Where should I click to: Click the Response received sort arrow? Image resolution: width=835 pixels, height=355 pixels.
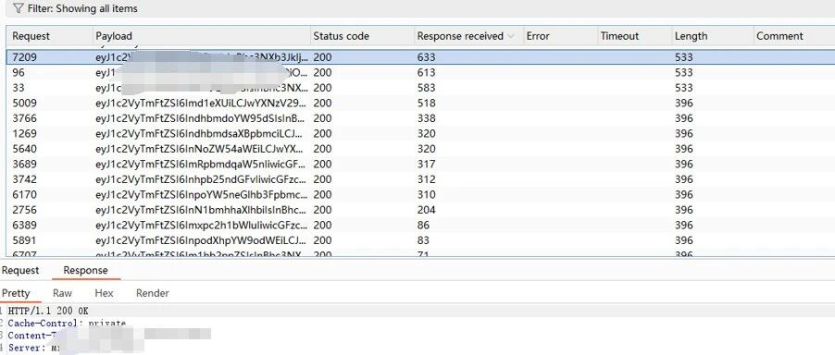coord(511,36)
